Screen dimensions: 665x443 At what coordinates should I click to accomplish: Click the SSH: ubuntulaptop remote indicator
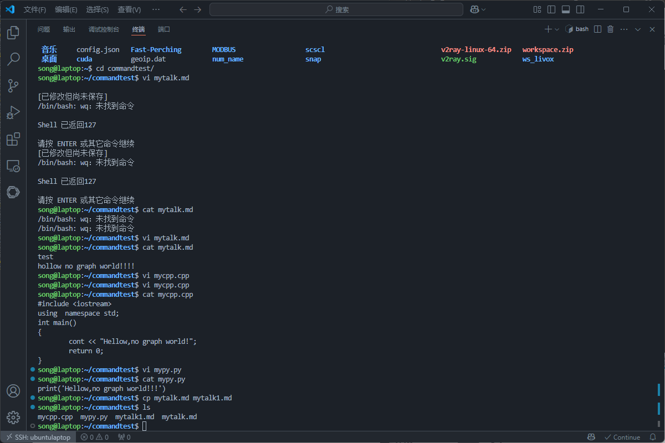coord(38,437)
